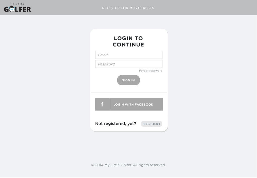Screen dimensions: 257x178
Task: Click the Register for MLG Classes header title
Action: click(x=128, y=8)
